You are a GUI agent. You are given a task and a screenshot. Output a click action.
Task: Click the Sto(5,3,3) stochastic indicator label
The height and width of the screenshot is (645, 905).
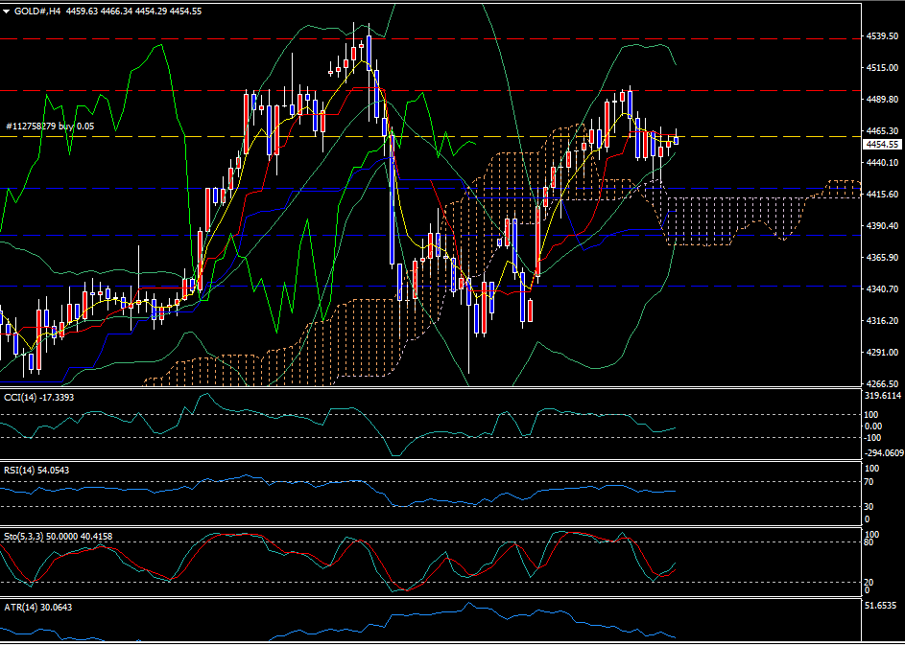tap(58, 536)
